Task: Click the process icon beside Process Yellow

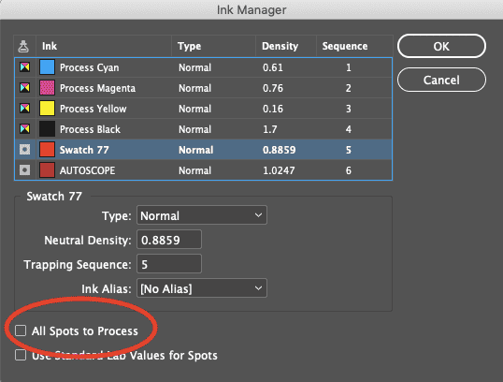Action: tap(24, 108)
